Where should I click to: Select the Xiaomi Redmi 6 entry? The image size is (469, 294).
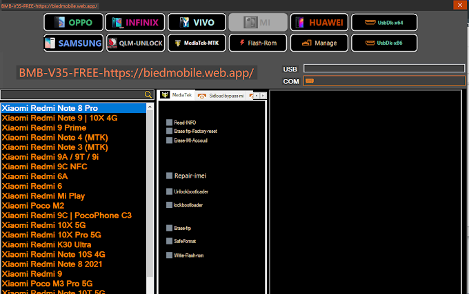(x=74, y=187)
